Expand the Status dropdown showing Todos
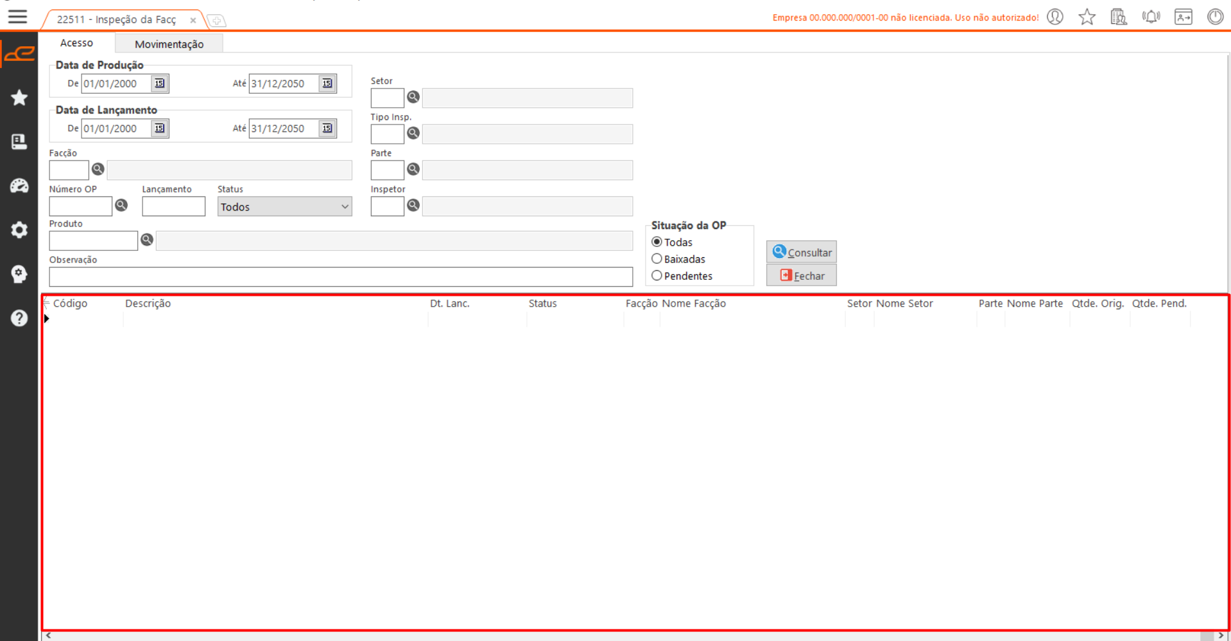 tap(284, 207)
